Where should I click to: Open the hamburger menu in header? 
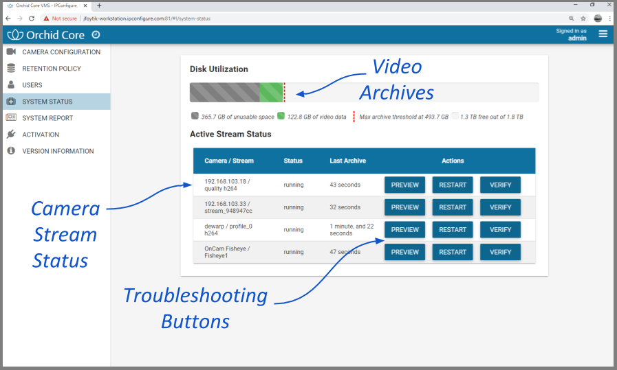point(603,34)
